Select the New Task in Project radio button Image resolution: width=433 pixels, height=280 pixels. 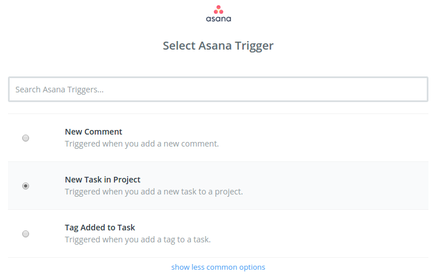[x=26, y=186]
